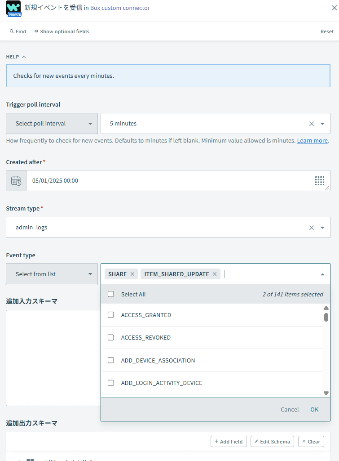Image resolution: width=339 pixels, height=461 pixels.
Task: Click the Workato private connector logo
Action: tap(13, 9)
